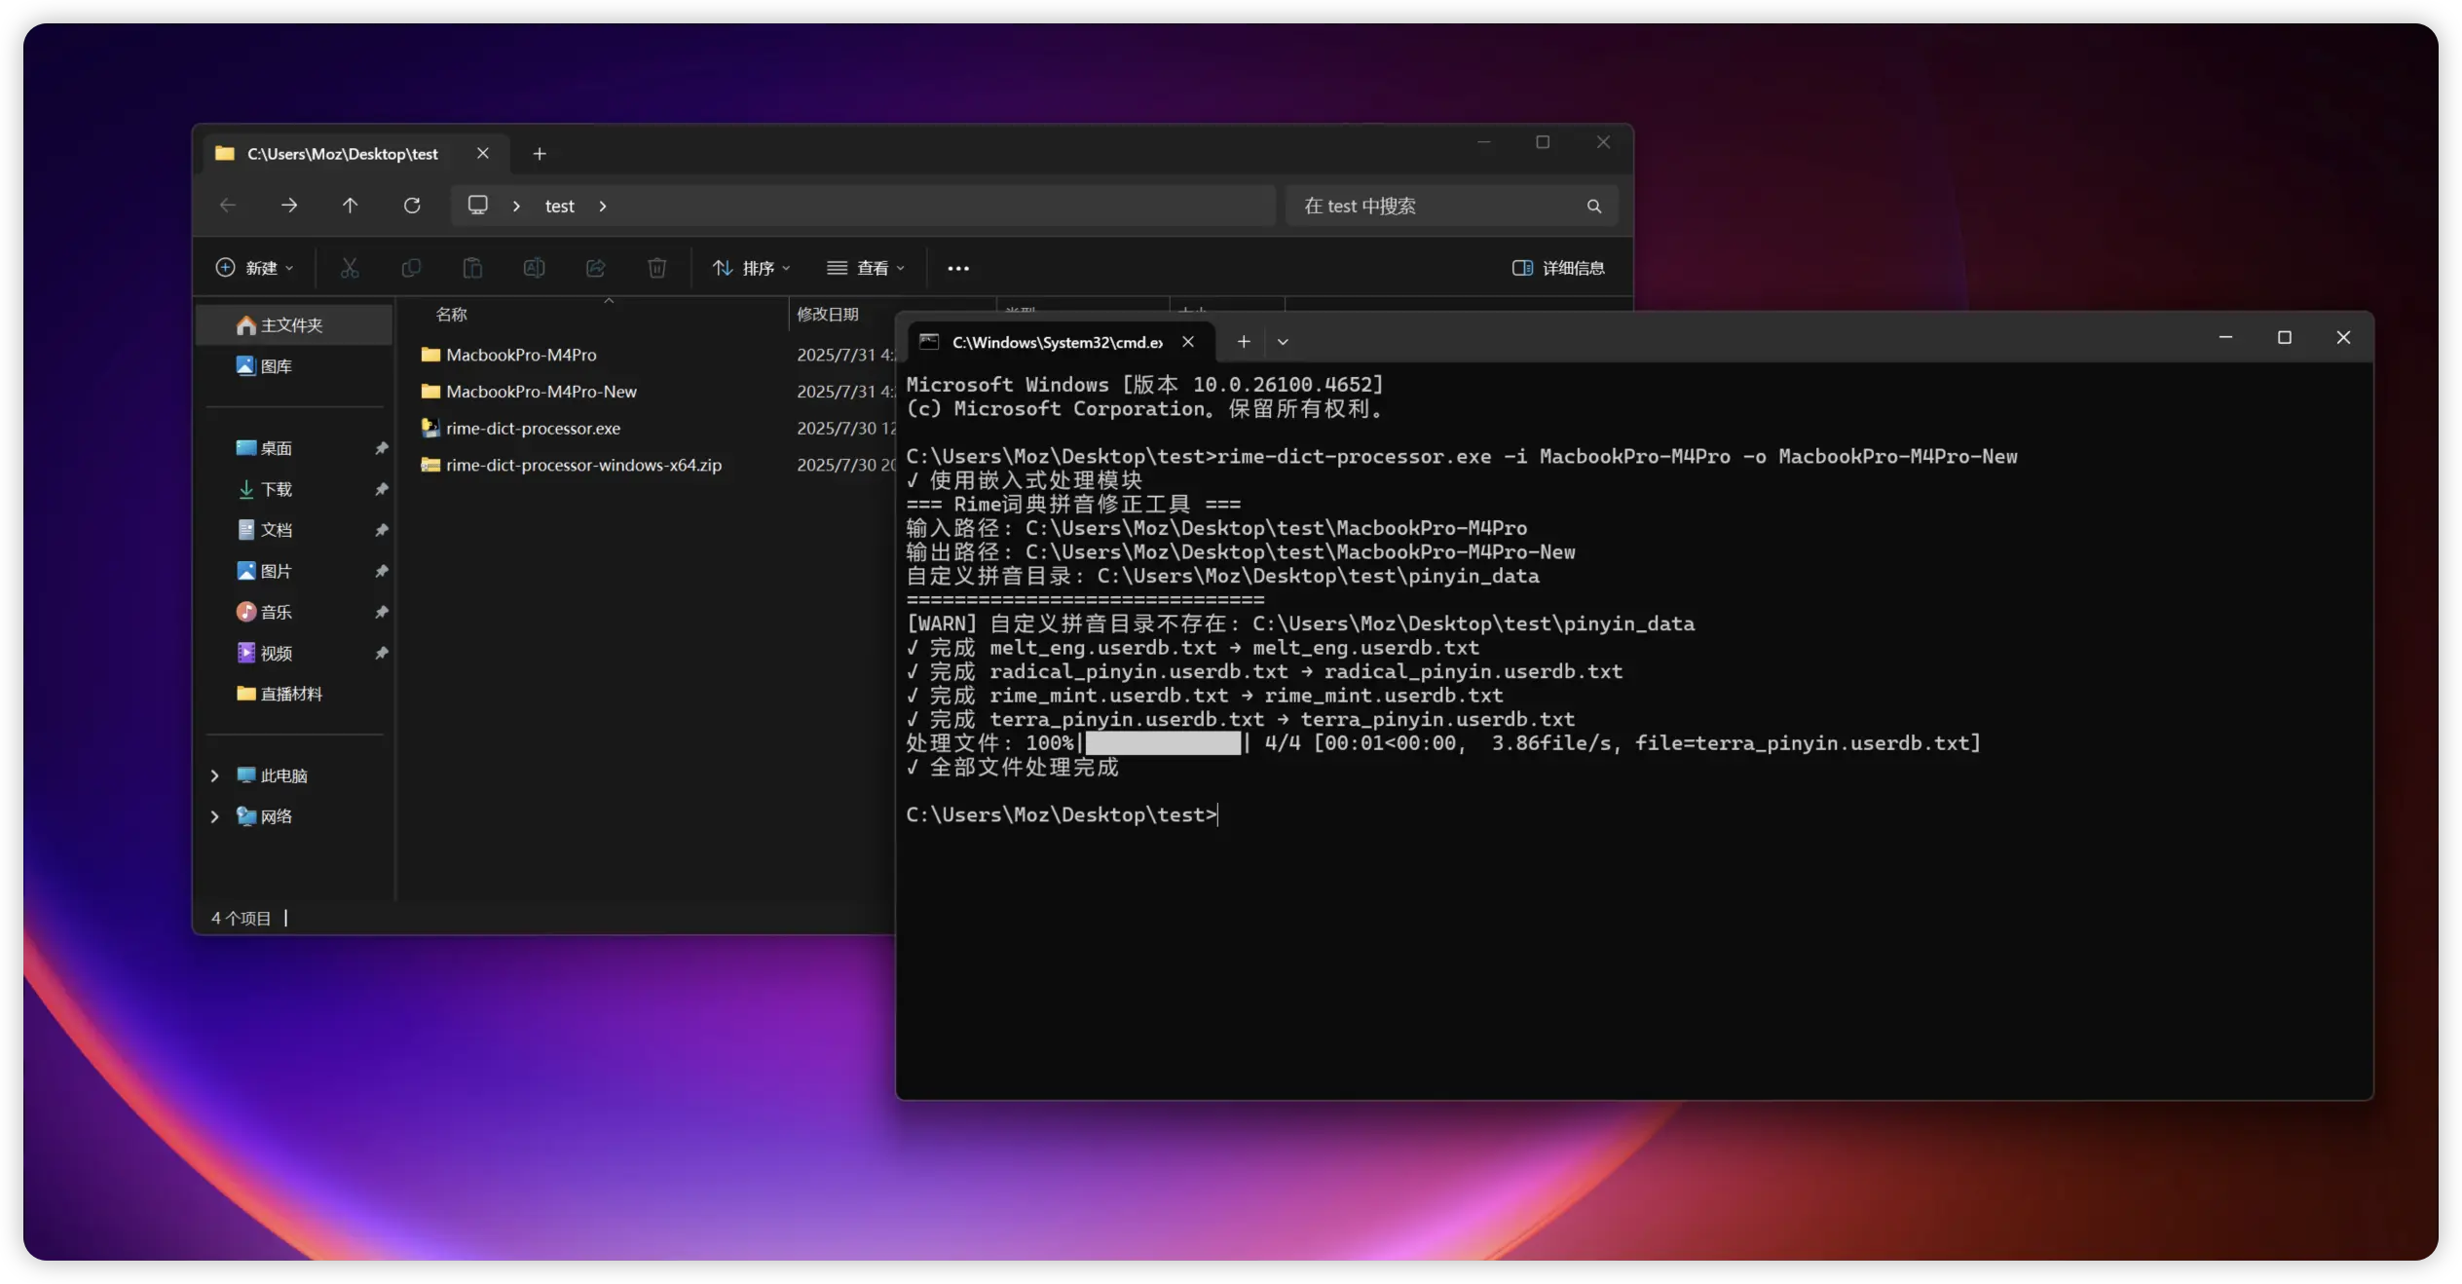Open the 新建 dropdown menu
This screenshot has height=1284, width=2462.
[255, 268]
